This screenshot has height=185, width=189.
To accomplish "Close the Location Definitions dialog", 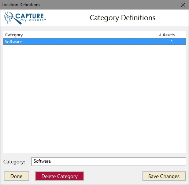I will (183, 5).
